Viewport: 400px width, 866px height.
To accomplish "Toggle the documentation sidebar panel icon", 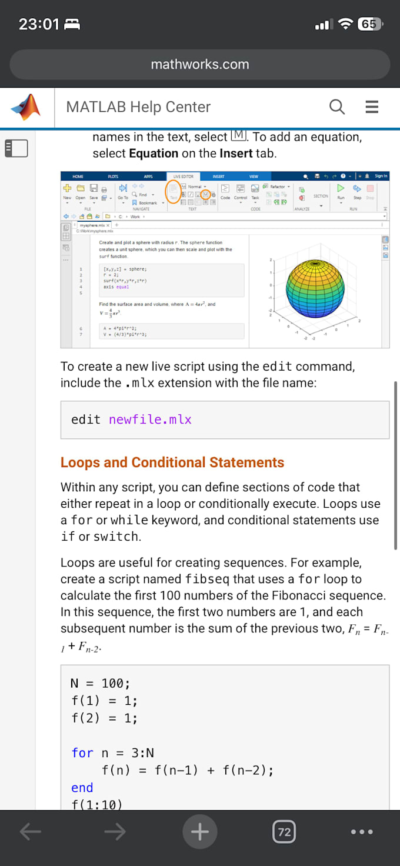I will coord(16,148).
